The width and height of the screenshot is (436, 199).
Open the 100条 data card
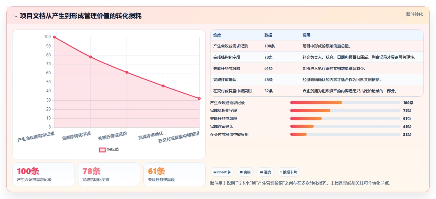[44, 174]
